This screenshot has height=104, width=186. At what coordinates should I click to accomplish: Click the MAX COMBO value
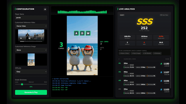tap(101, 44)
